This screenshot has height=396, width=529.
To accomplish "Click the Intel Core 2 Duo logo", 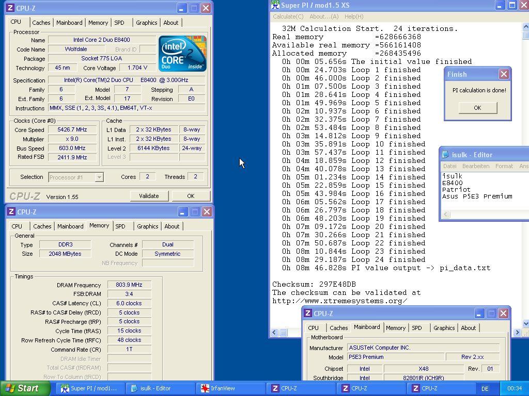I will (182, 53).
